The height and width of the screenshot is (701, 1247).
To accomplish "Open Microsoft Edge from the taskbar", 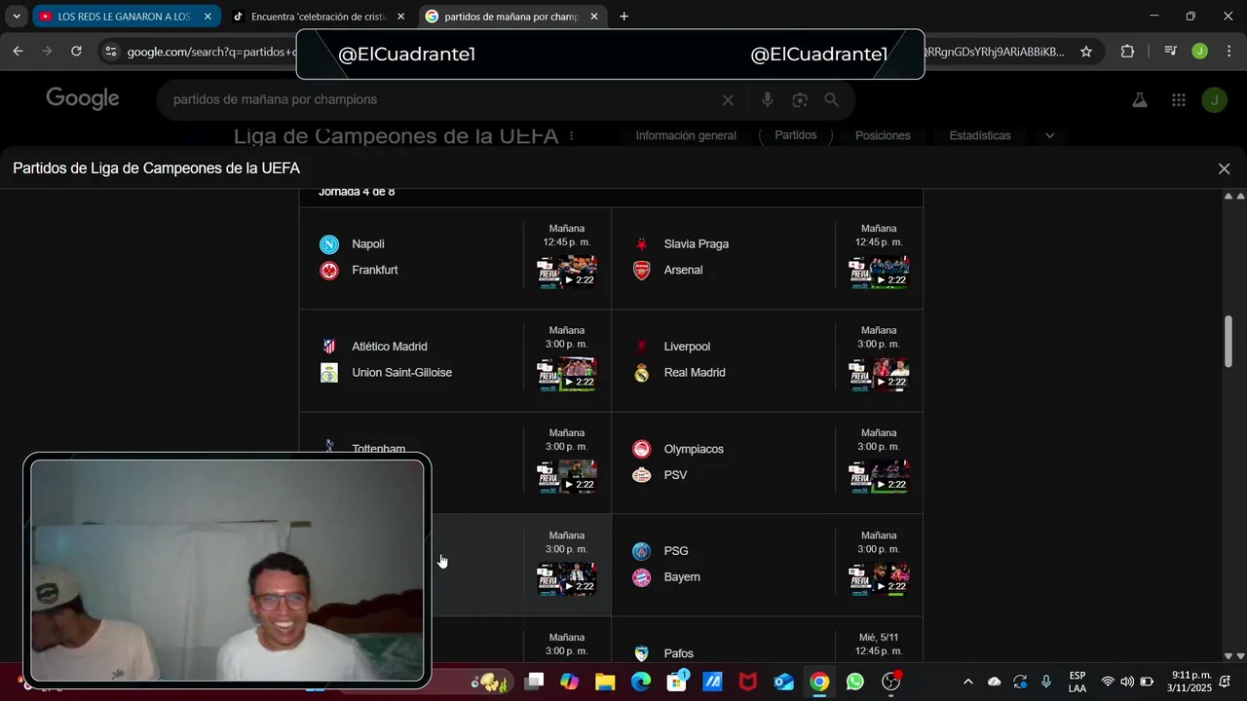I will pyautogui.click(x=640, y=682).
